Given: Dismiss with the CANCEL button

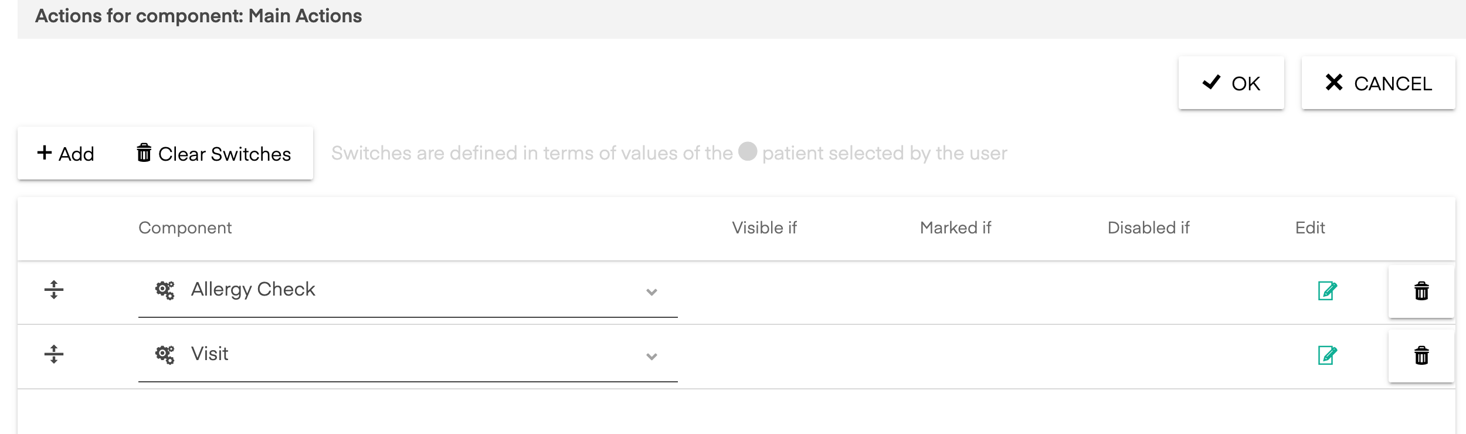Looking at the screenshot, I should pyautogui.click(x=1379, y=83).
